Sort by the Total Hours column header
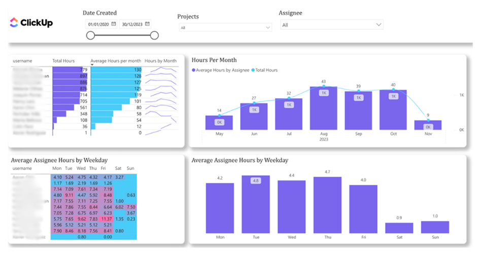This screenshot has height=268, width=477. (63, 61)
